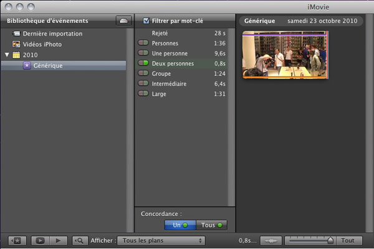Click the Intermédiaire keyword label
This screenshot has width=374, height=249.
point(170,84)
